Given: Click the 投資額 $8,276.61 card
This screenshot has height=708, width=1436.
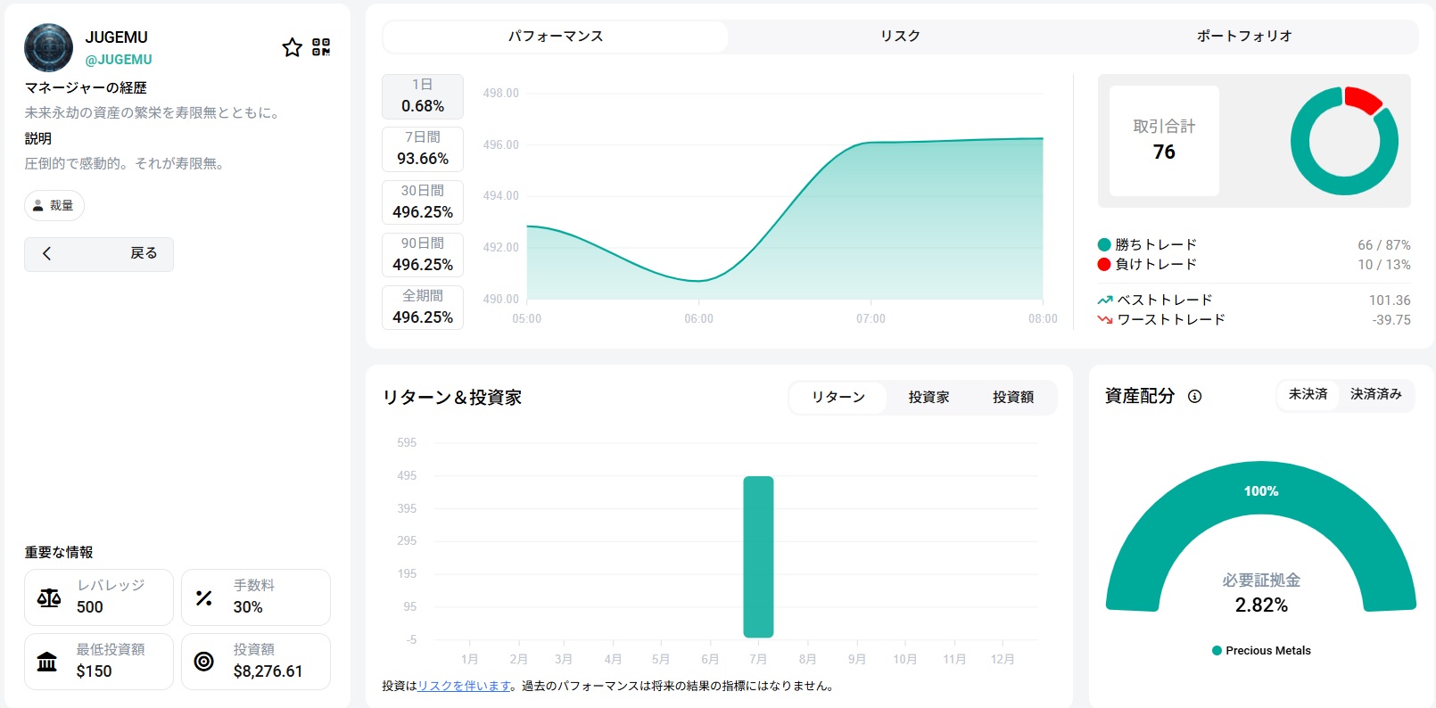Looking at the screenshot, I should [256, 662].
